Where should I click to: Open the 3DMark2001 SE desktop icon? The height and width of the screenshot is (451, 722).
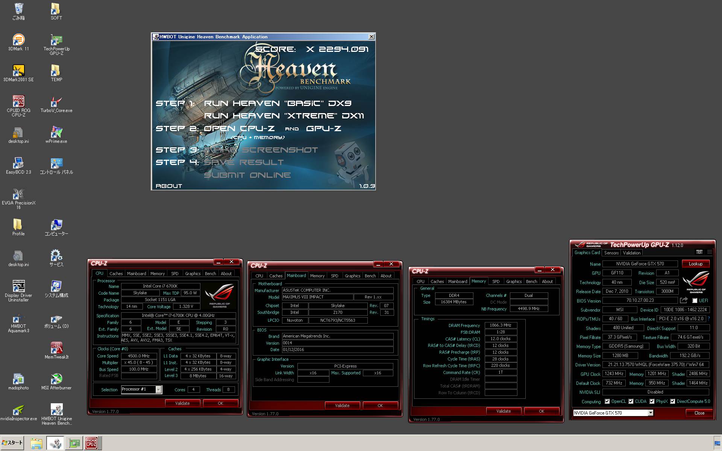click(x=18, y=73)
